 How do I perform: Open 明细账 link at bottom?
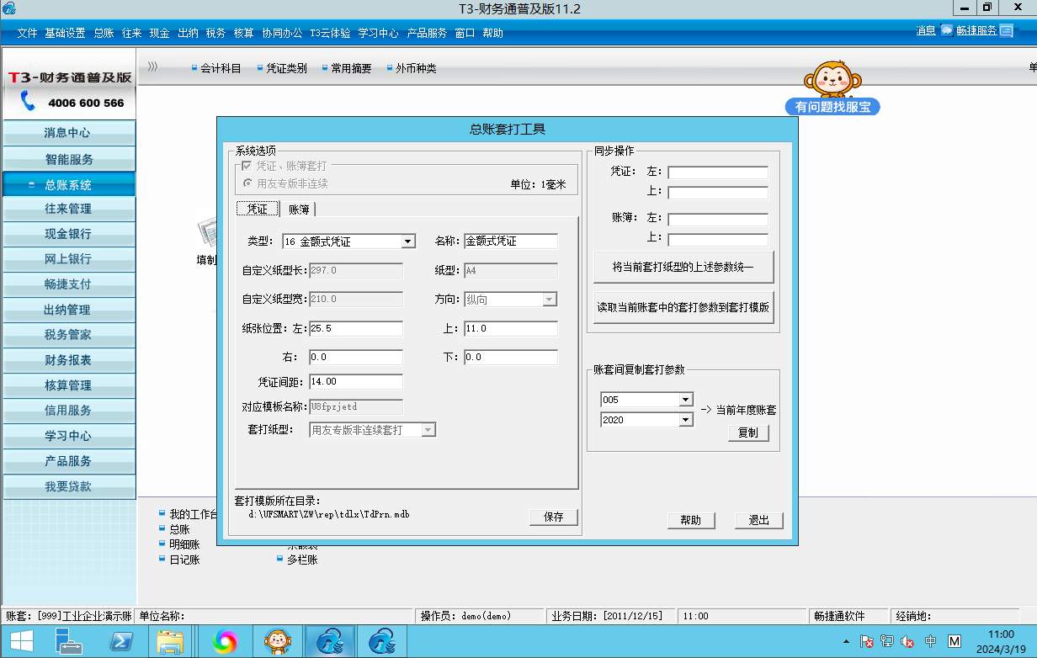[x=184, y=544]
